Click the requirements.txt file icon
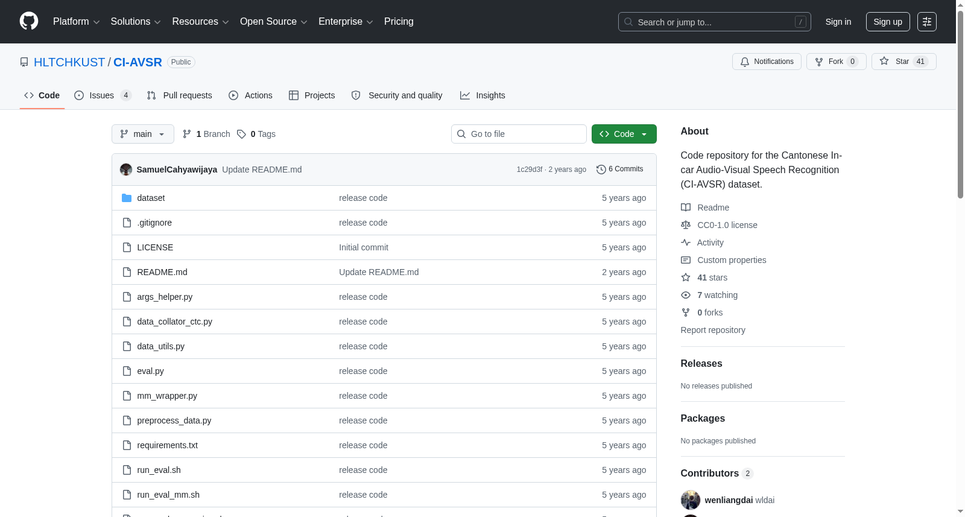 [x=127, y=445]
